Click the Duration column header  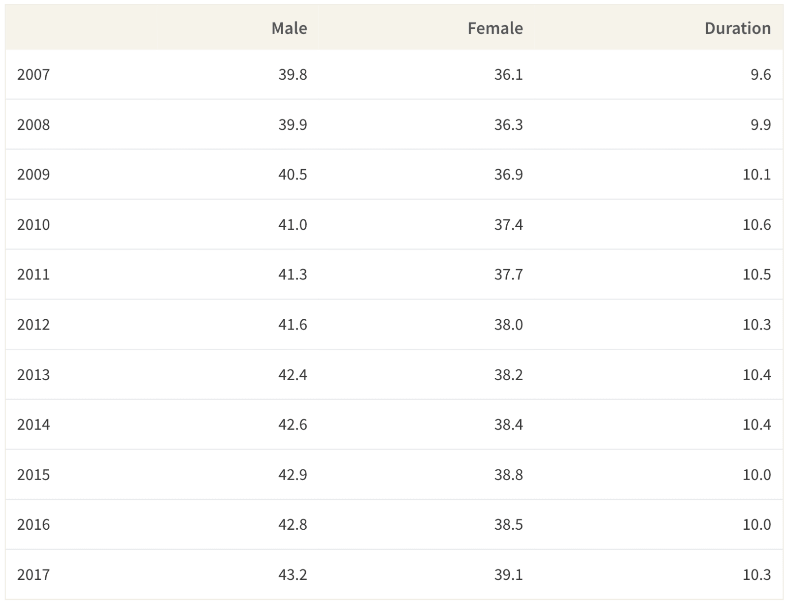[x=737, y=28]
